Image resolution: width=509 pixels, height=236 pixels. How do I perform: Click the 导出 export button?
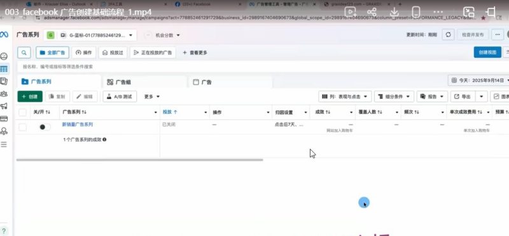tap(463, 96)
